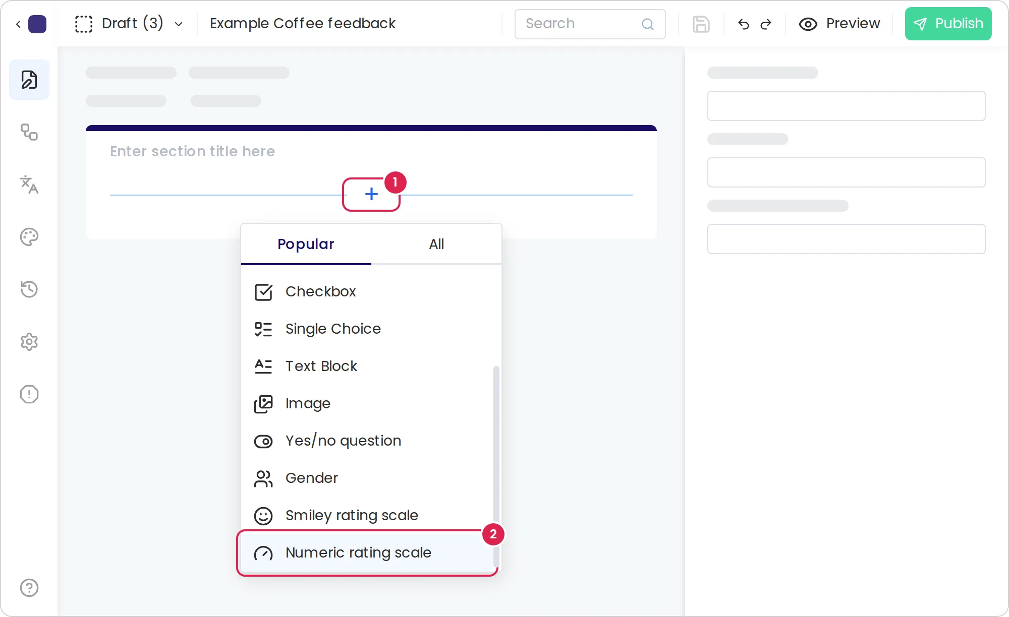
Task: Click the plus add-question button
Action: tap(371, 194)
